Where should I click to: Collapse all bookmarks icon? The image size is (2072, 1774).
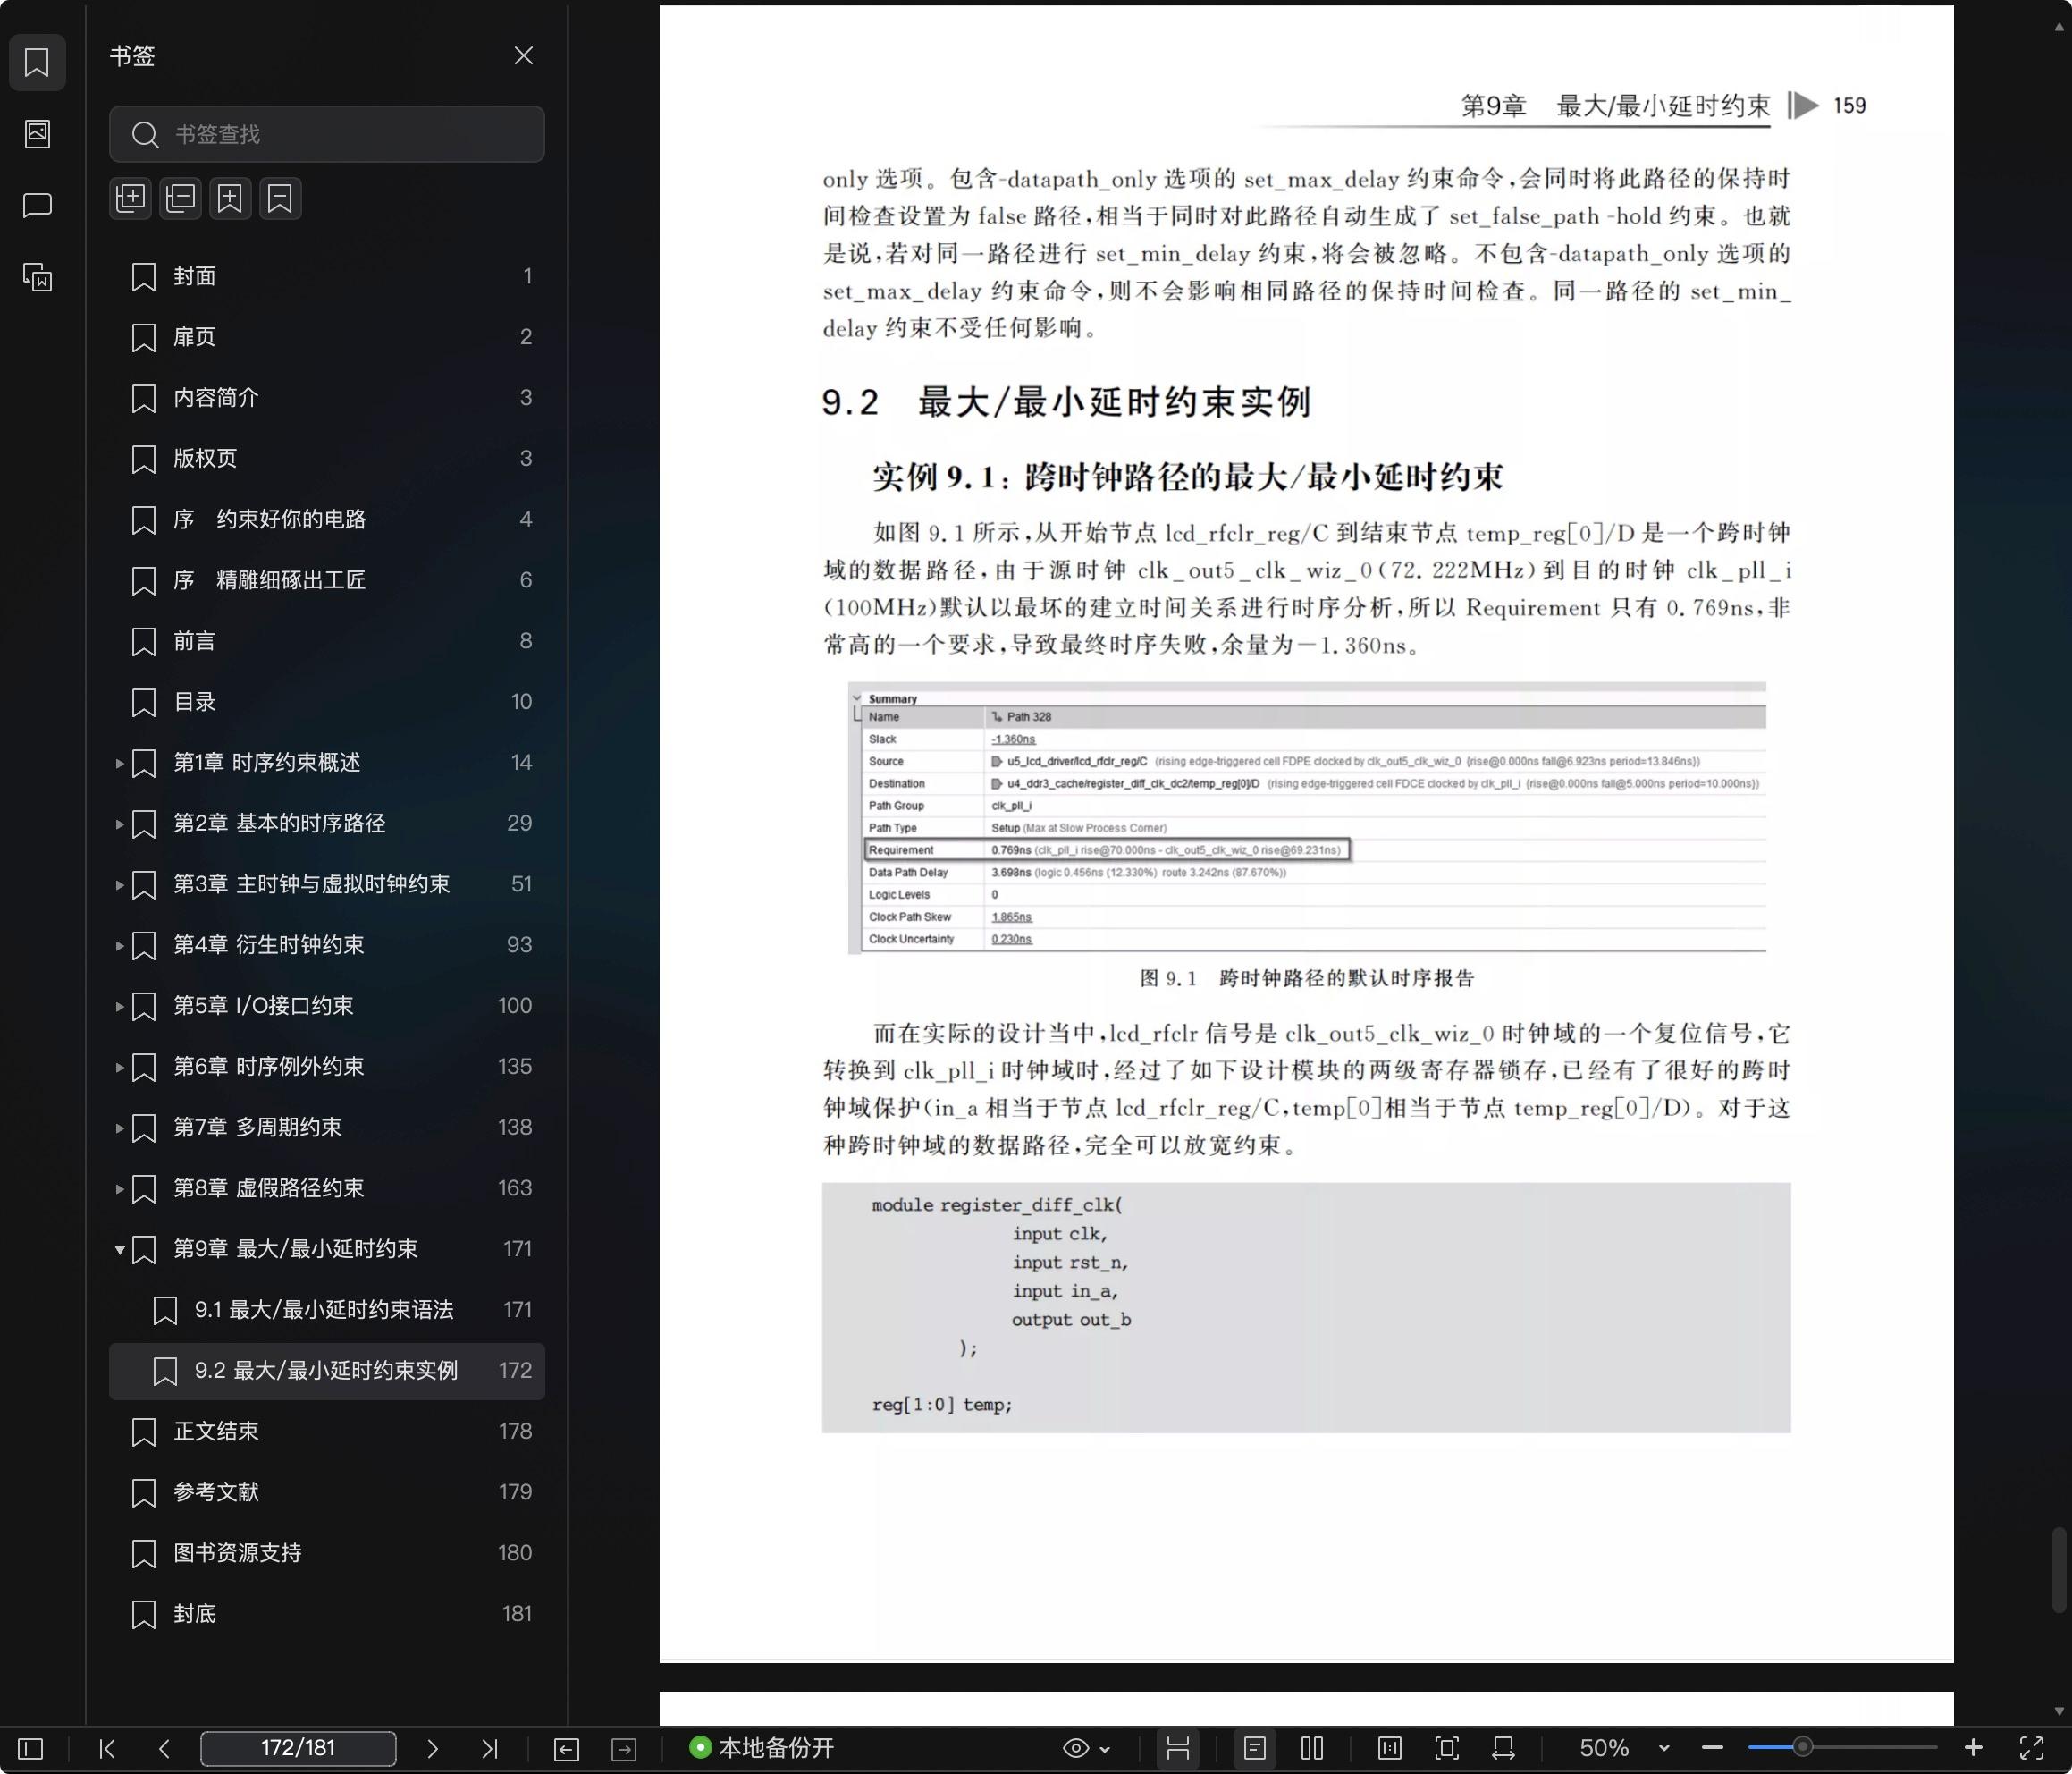tap(180, 199)
